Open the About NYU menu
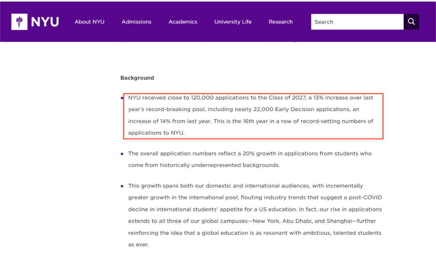Screen dimensions: 436x264 click(89, 22)
